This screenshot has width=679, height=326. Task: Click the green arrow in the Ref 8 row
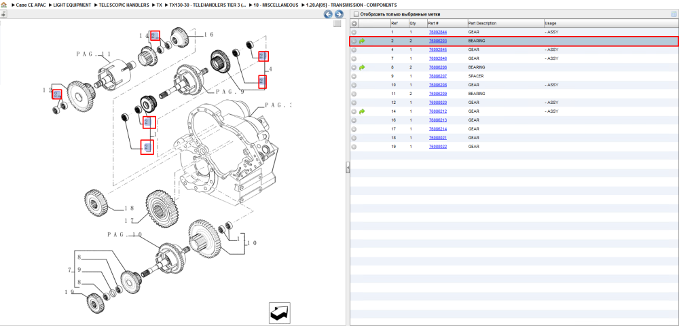(362, 67)
